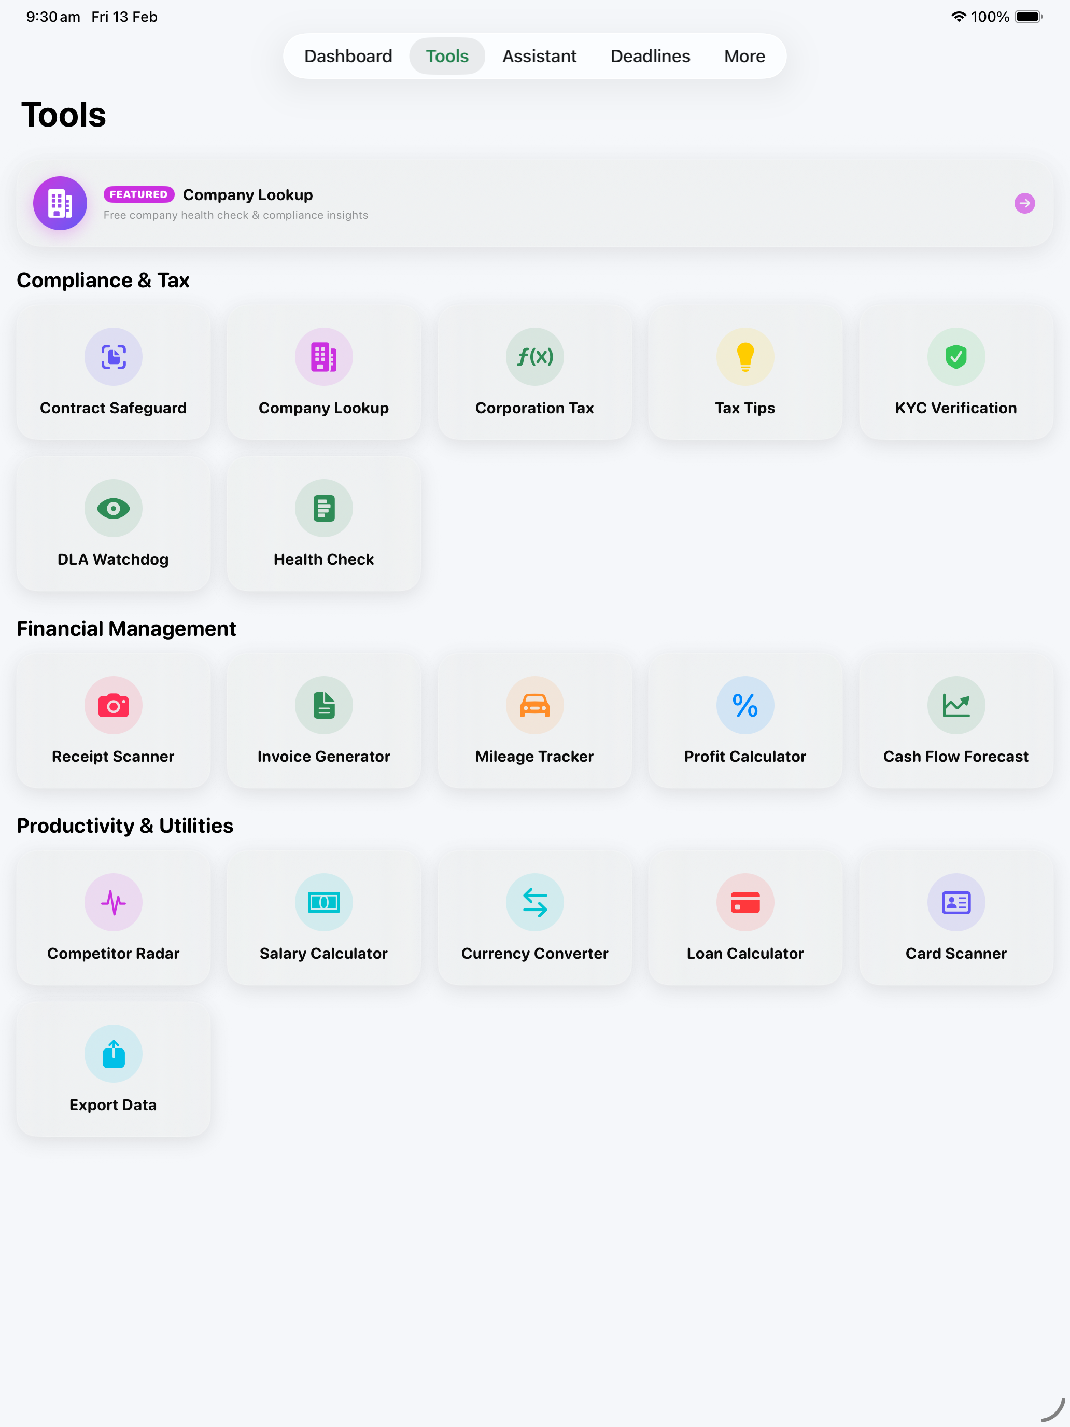Launch the Invoice Generator
This screenshot has height=1427, width=1070.
pos(324,721)
